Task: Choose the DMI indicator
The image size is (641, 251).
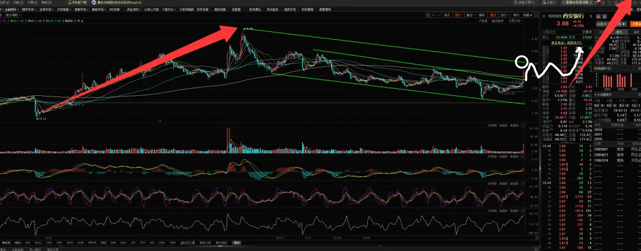Action: pos(113,243)
